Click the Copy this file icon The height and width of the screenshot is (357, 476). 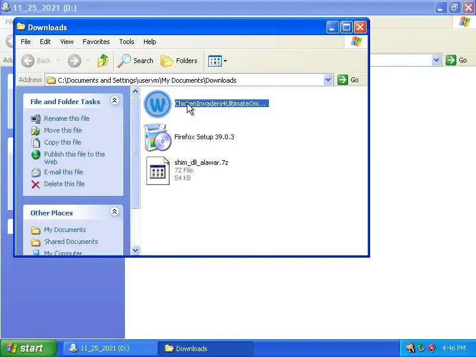pyautogui.click(x=36, y=142)
